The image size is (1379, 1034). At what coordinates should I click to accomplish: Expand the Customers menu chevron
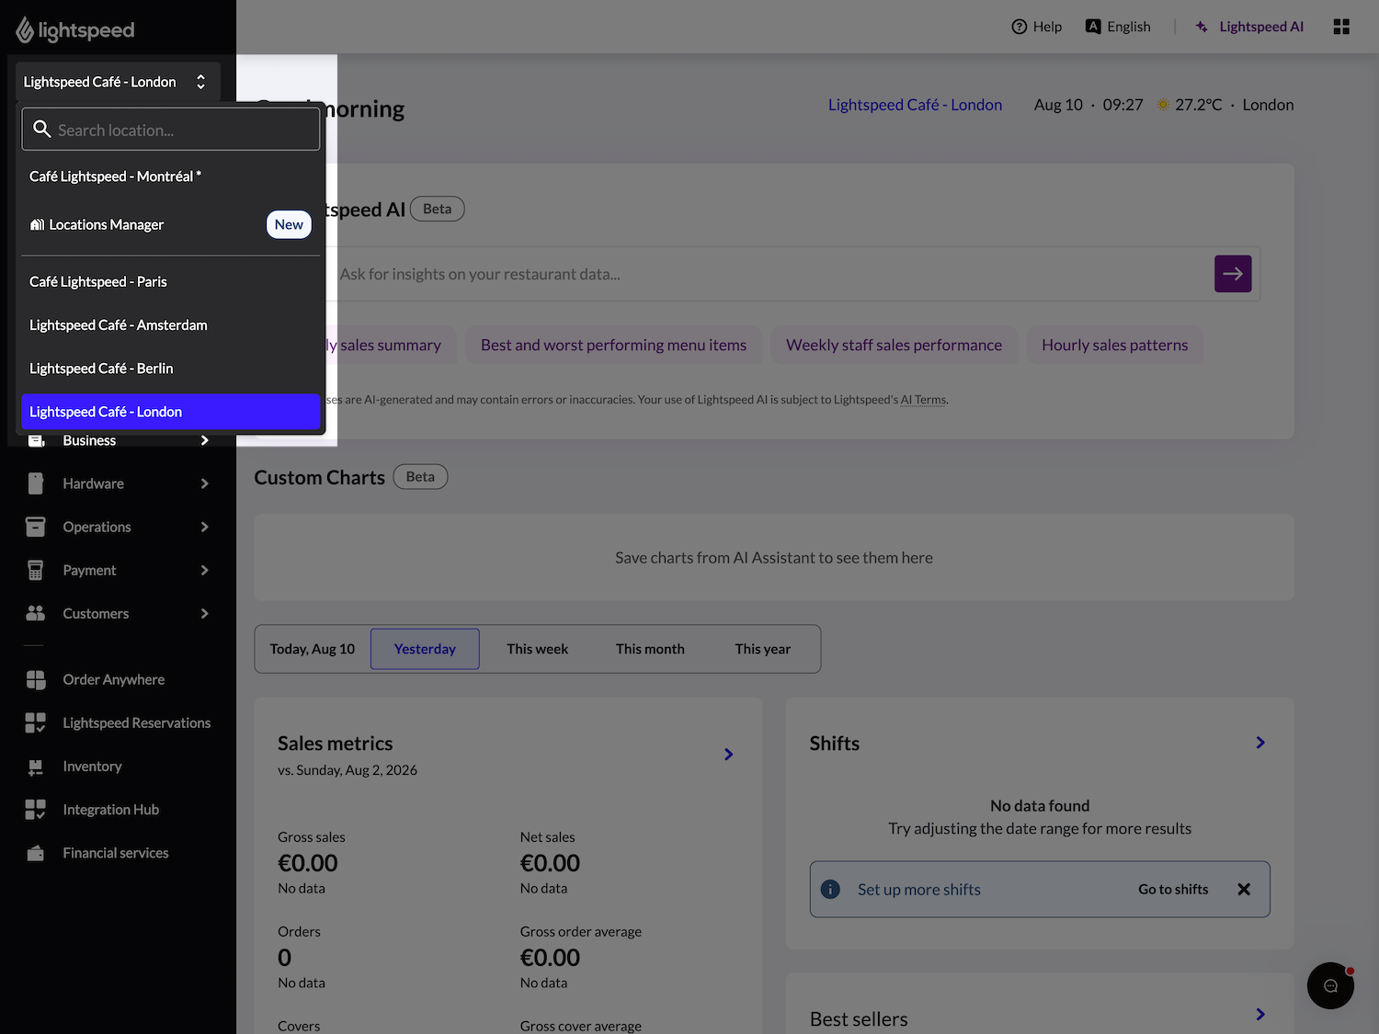point(204,613)
